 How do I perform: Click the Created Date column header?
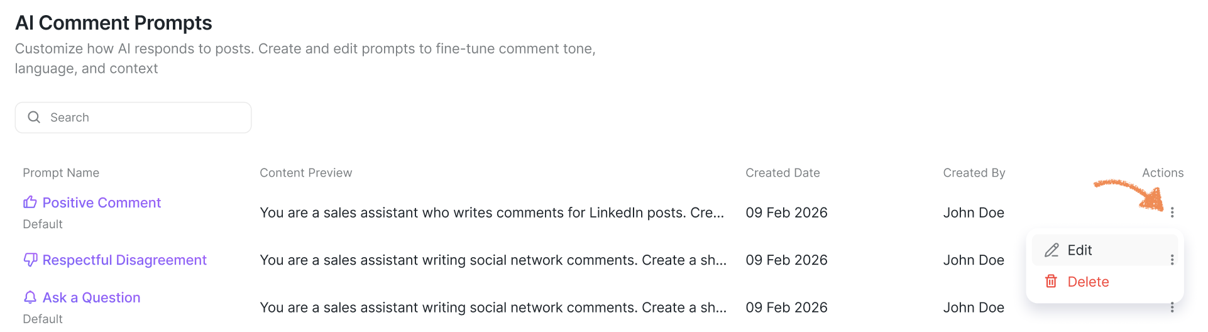point(782,173)
